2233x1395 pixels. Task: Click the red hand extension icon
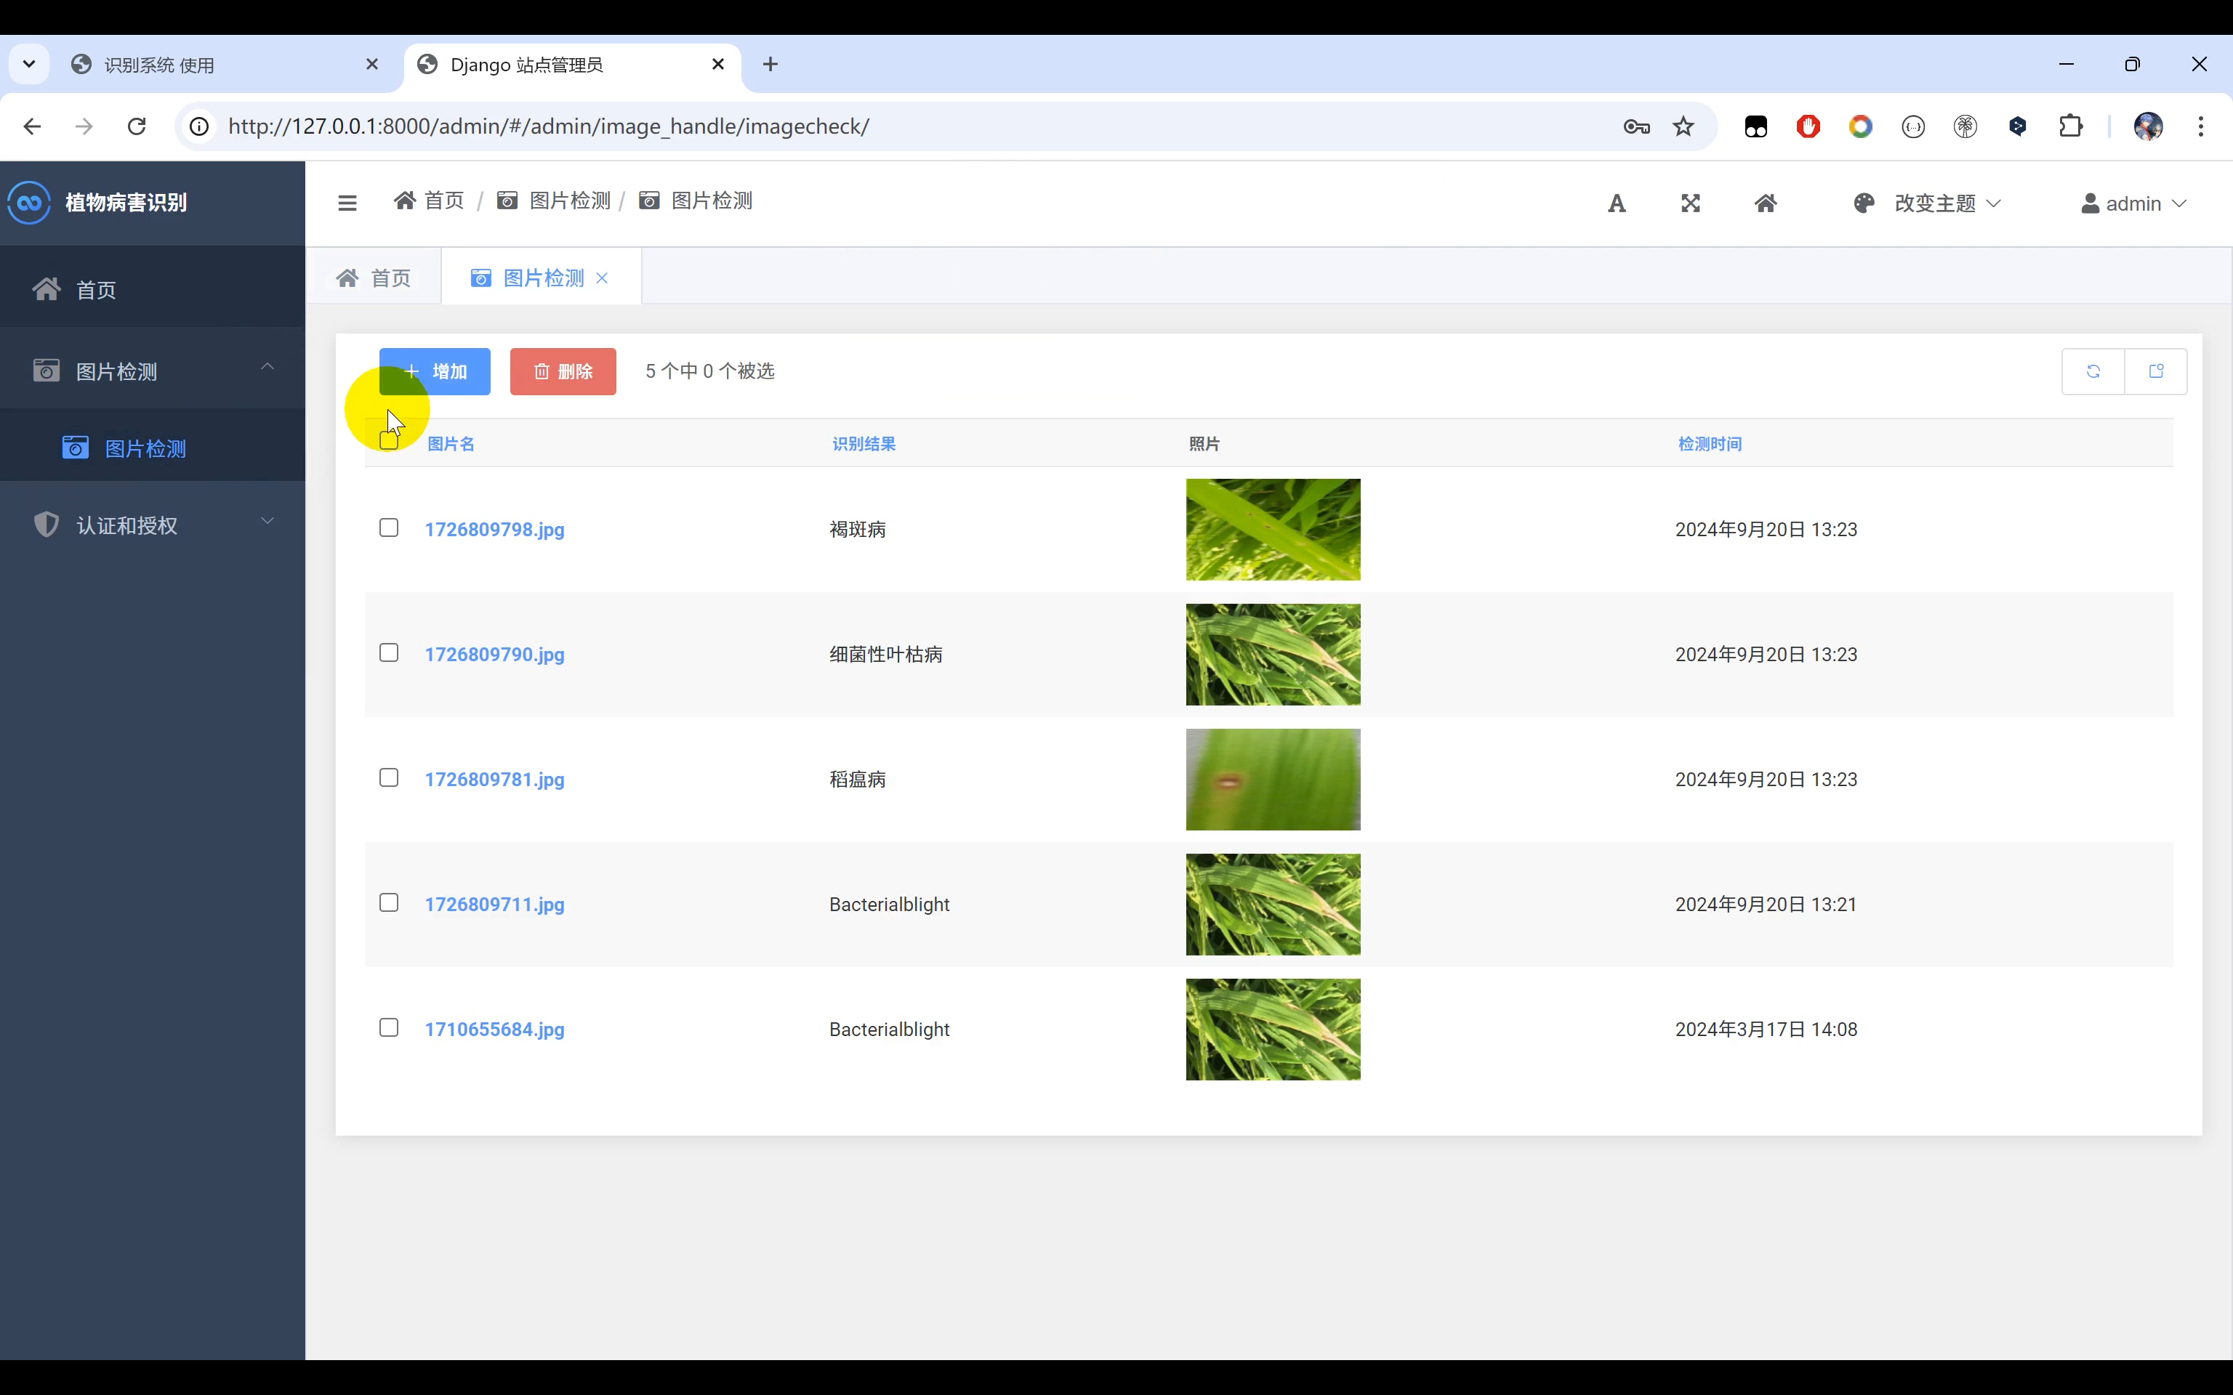tap(1808, 126)
